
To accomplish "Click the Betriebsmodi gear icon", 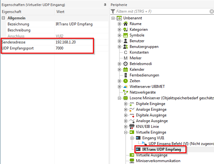I will point(126,64).
